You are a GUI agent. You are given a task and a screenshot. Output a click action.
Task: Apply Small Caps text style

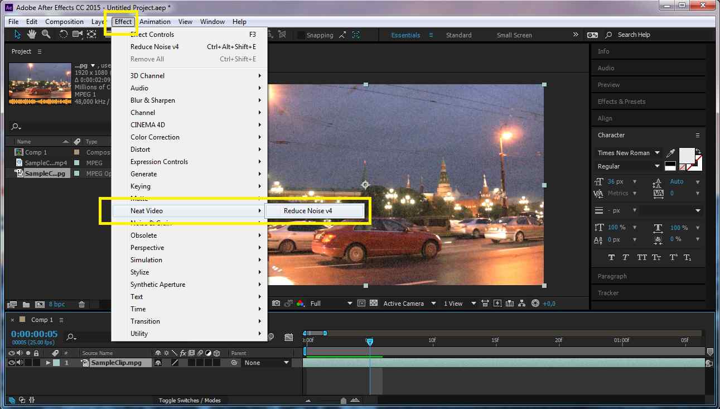tap(657, 257)
